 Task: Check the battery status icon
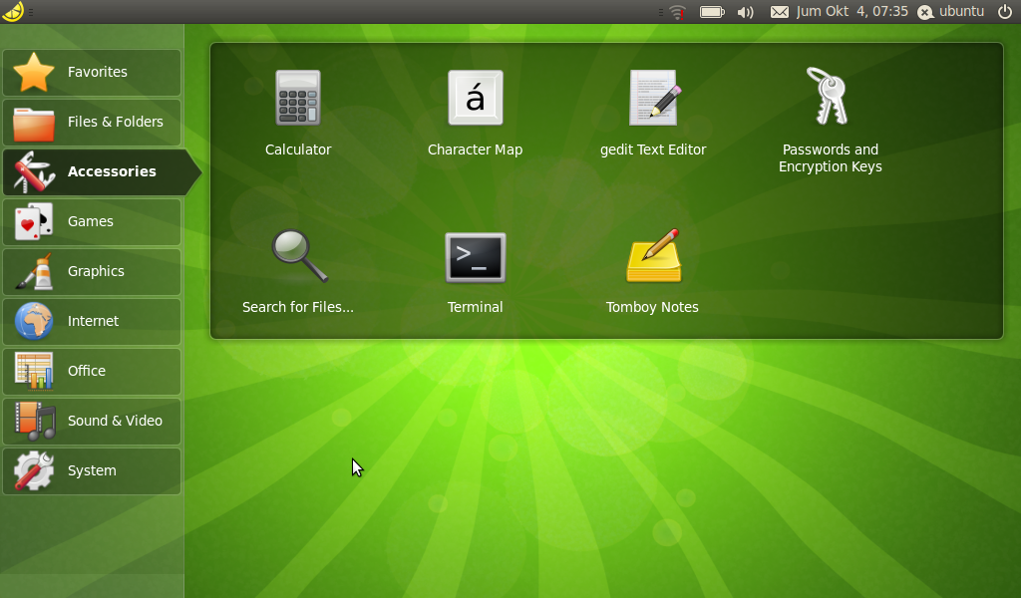[712, 12]
